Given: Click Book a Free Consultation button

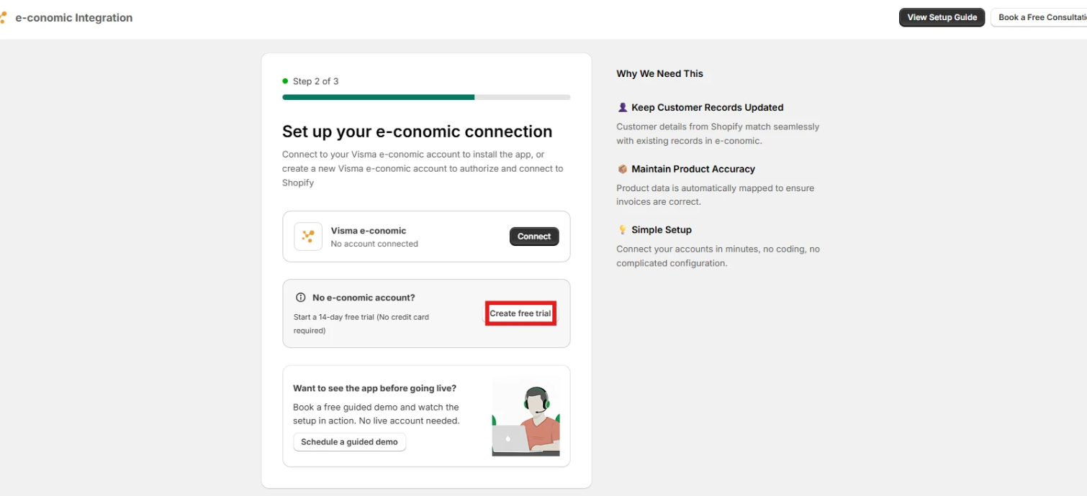Looking at the screenshot, I should click(1039, 17).
